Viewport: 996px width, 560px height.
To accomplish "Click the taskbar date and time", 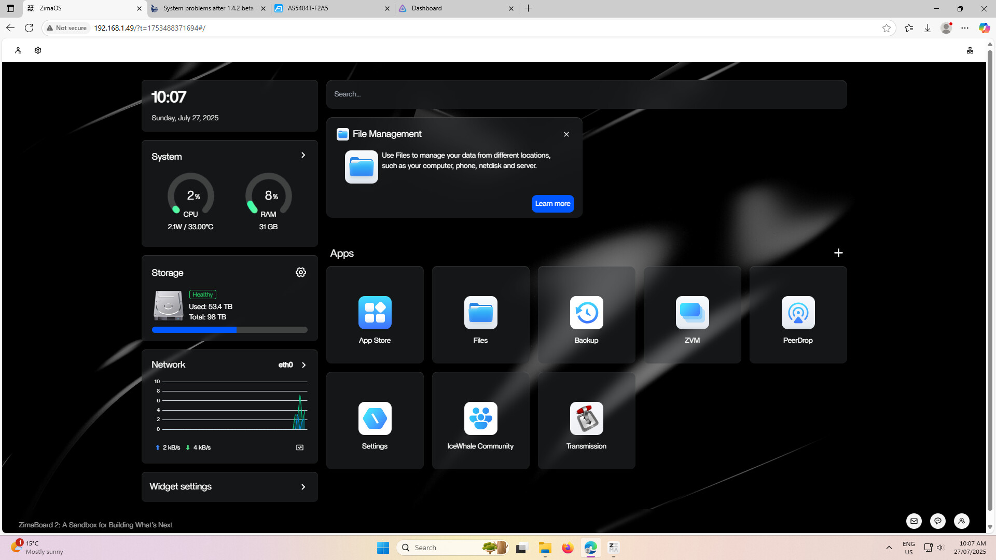I will [970, 548].
